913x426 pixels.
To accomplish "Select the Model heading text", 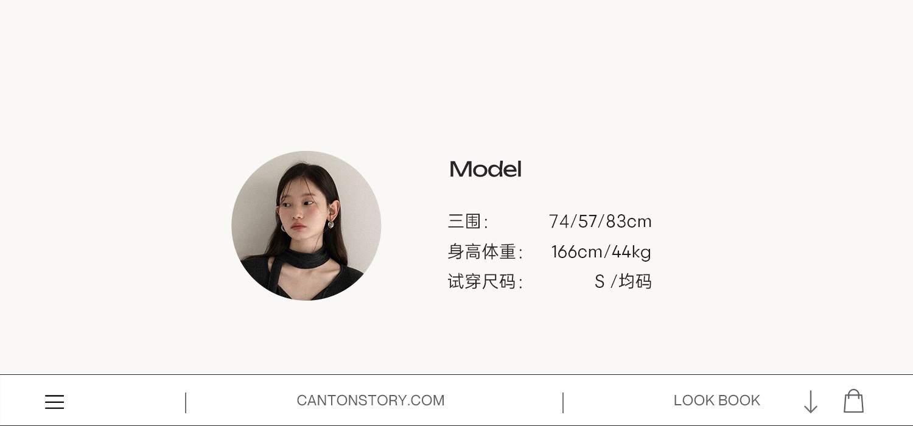I will point(485,169).
